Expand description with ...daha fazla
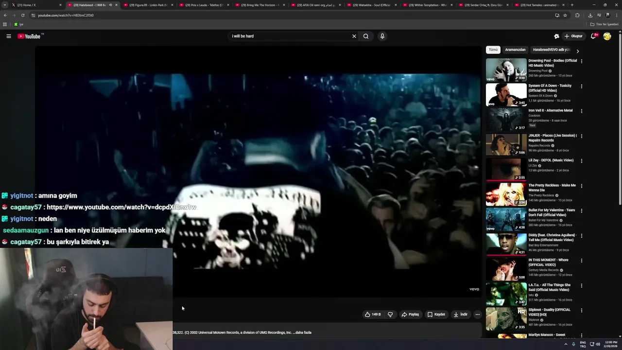622x350 pixels. pos(302,332)
